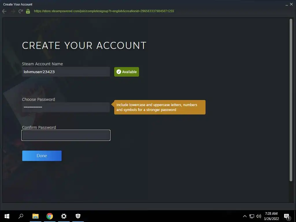
Task: Click the Steam Account Name label
Action: [x=42, y=64]
